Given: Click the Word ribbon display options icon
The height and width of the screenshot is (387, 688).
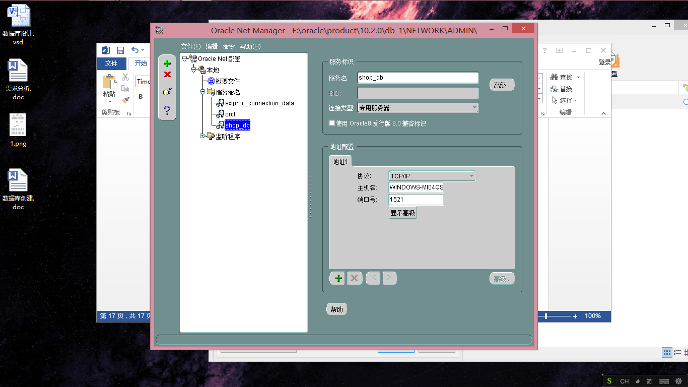Looking at the screenshot, I should click(559, 50).
